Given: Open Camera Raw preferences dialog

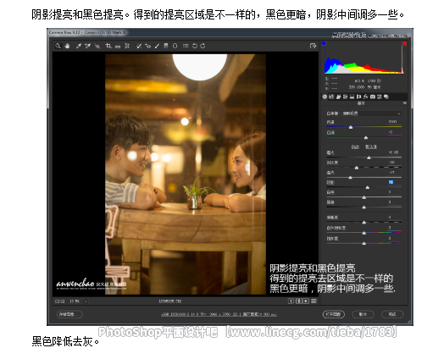Looking at the screenshot, I should pyautogui.click(x=186, y=46).
